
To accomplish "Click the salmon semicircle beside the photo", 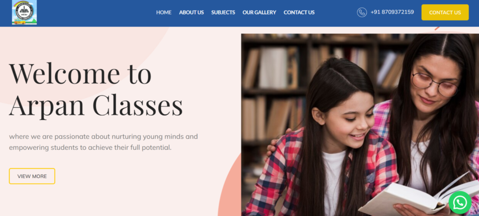I will pyautogui.click(x=231, y=189).
